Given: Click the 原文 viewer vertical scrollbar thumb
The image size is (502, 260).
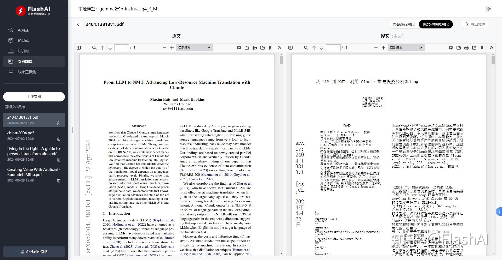Looking at the screenshot, I should coord(281,61).
